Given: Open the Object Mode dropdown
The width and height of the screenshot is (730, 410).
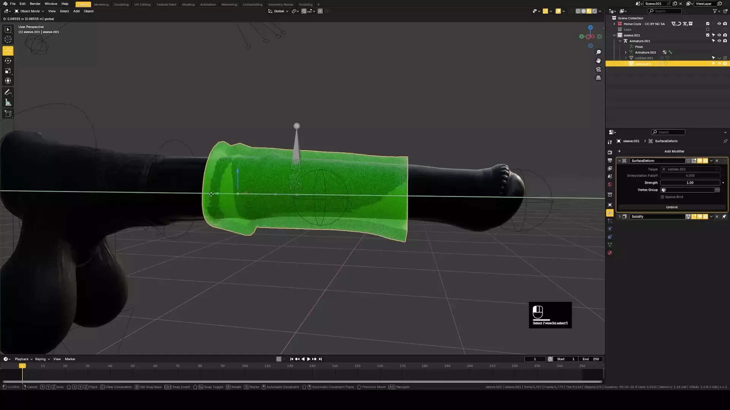Looking at the screenshot, I should coord(30,11).
